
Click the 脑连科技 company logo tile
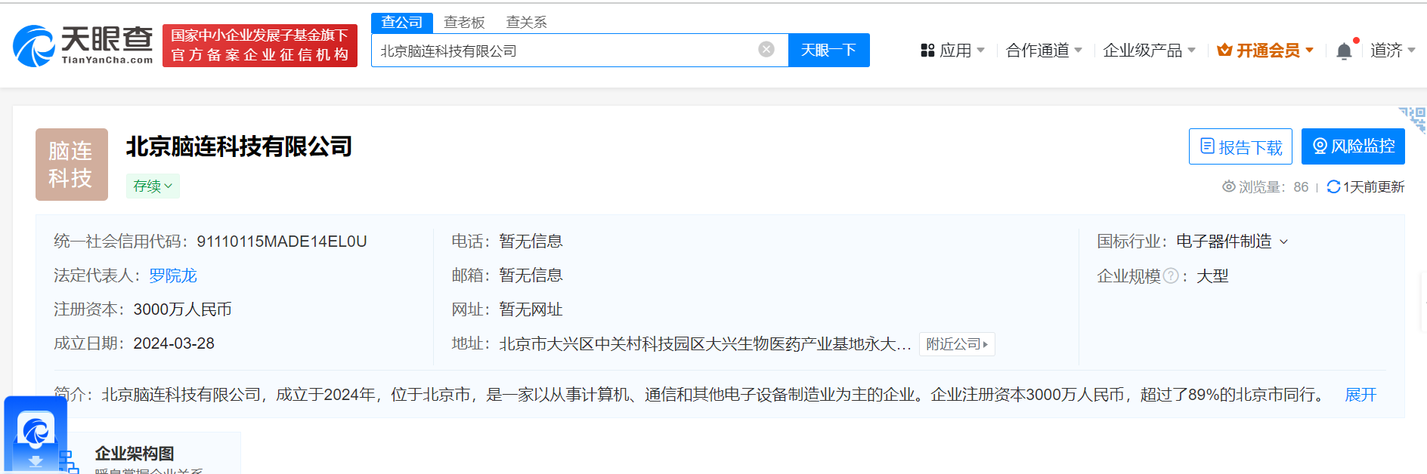pos(72,165)
